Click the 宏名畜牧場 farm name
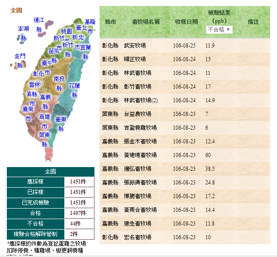 coord(137,237)
